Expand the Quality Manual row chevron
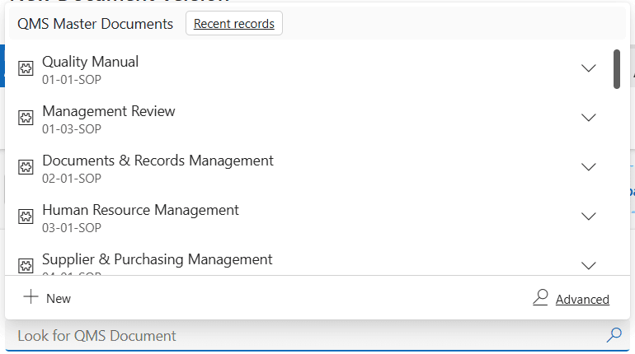 pos(589,68)
